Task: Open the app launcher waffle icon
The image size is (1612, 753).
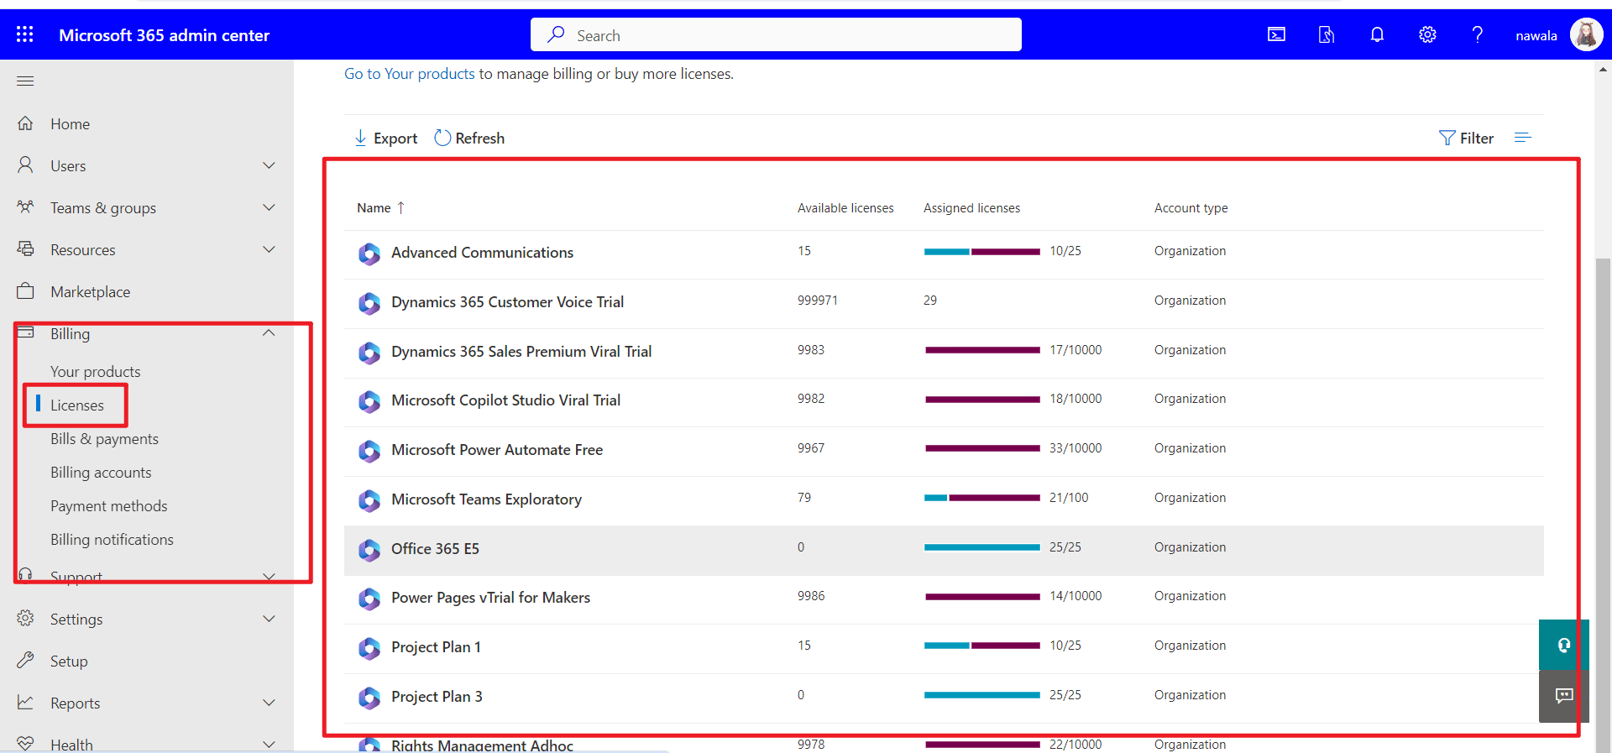Action: point(25,34)
